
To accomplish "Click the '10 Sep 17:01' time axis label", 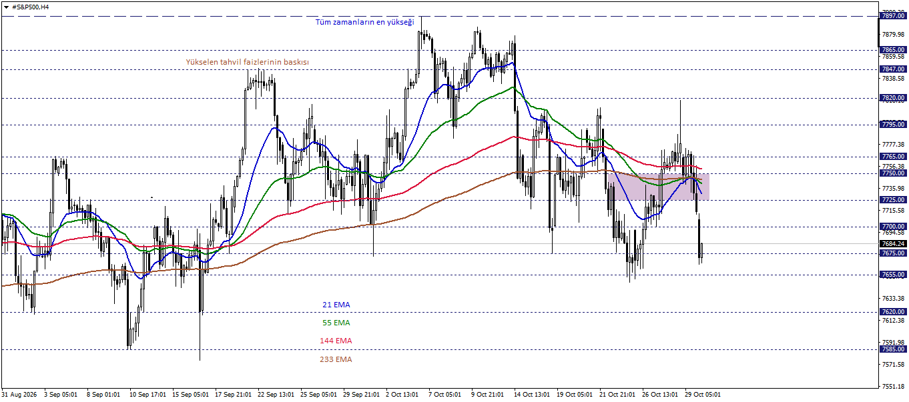I will pyautogui.click(x=147, y=394).
